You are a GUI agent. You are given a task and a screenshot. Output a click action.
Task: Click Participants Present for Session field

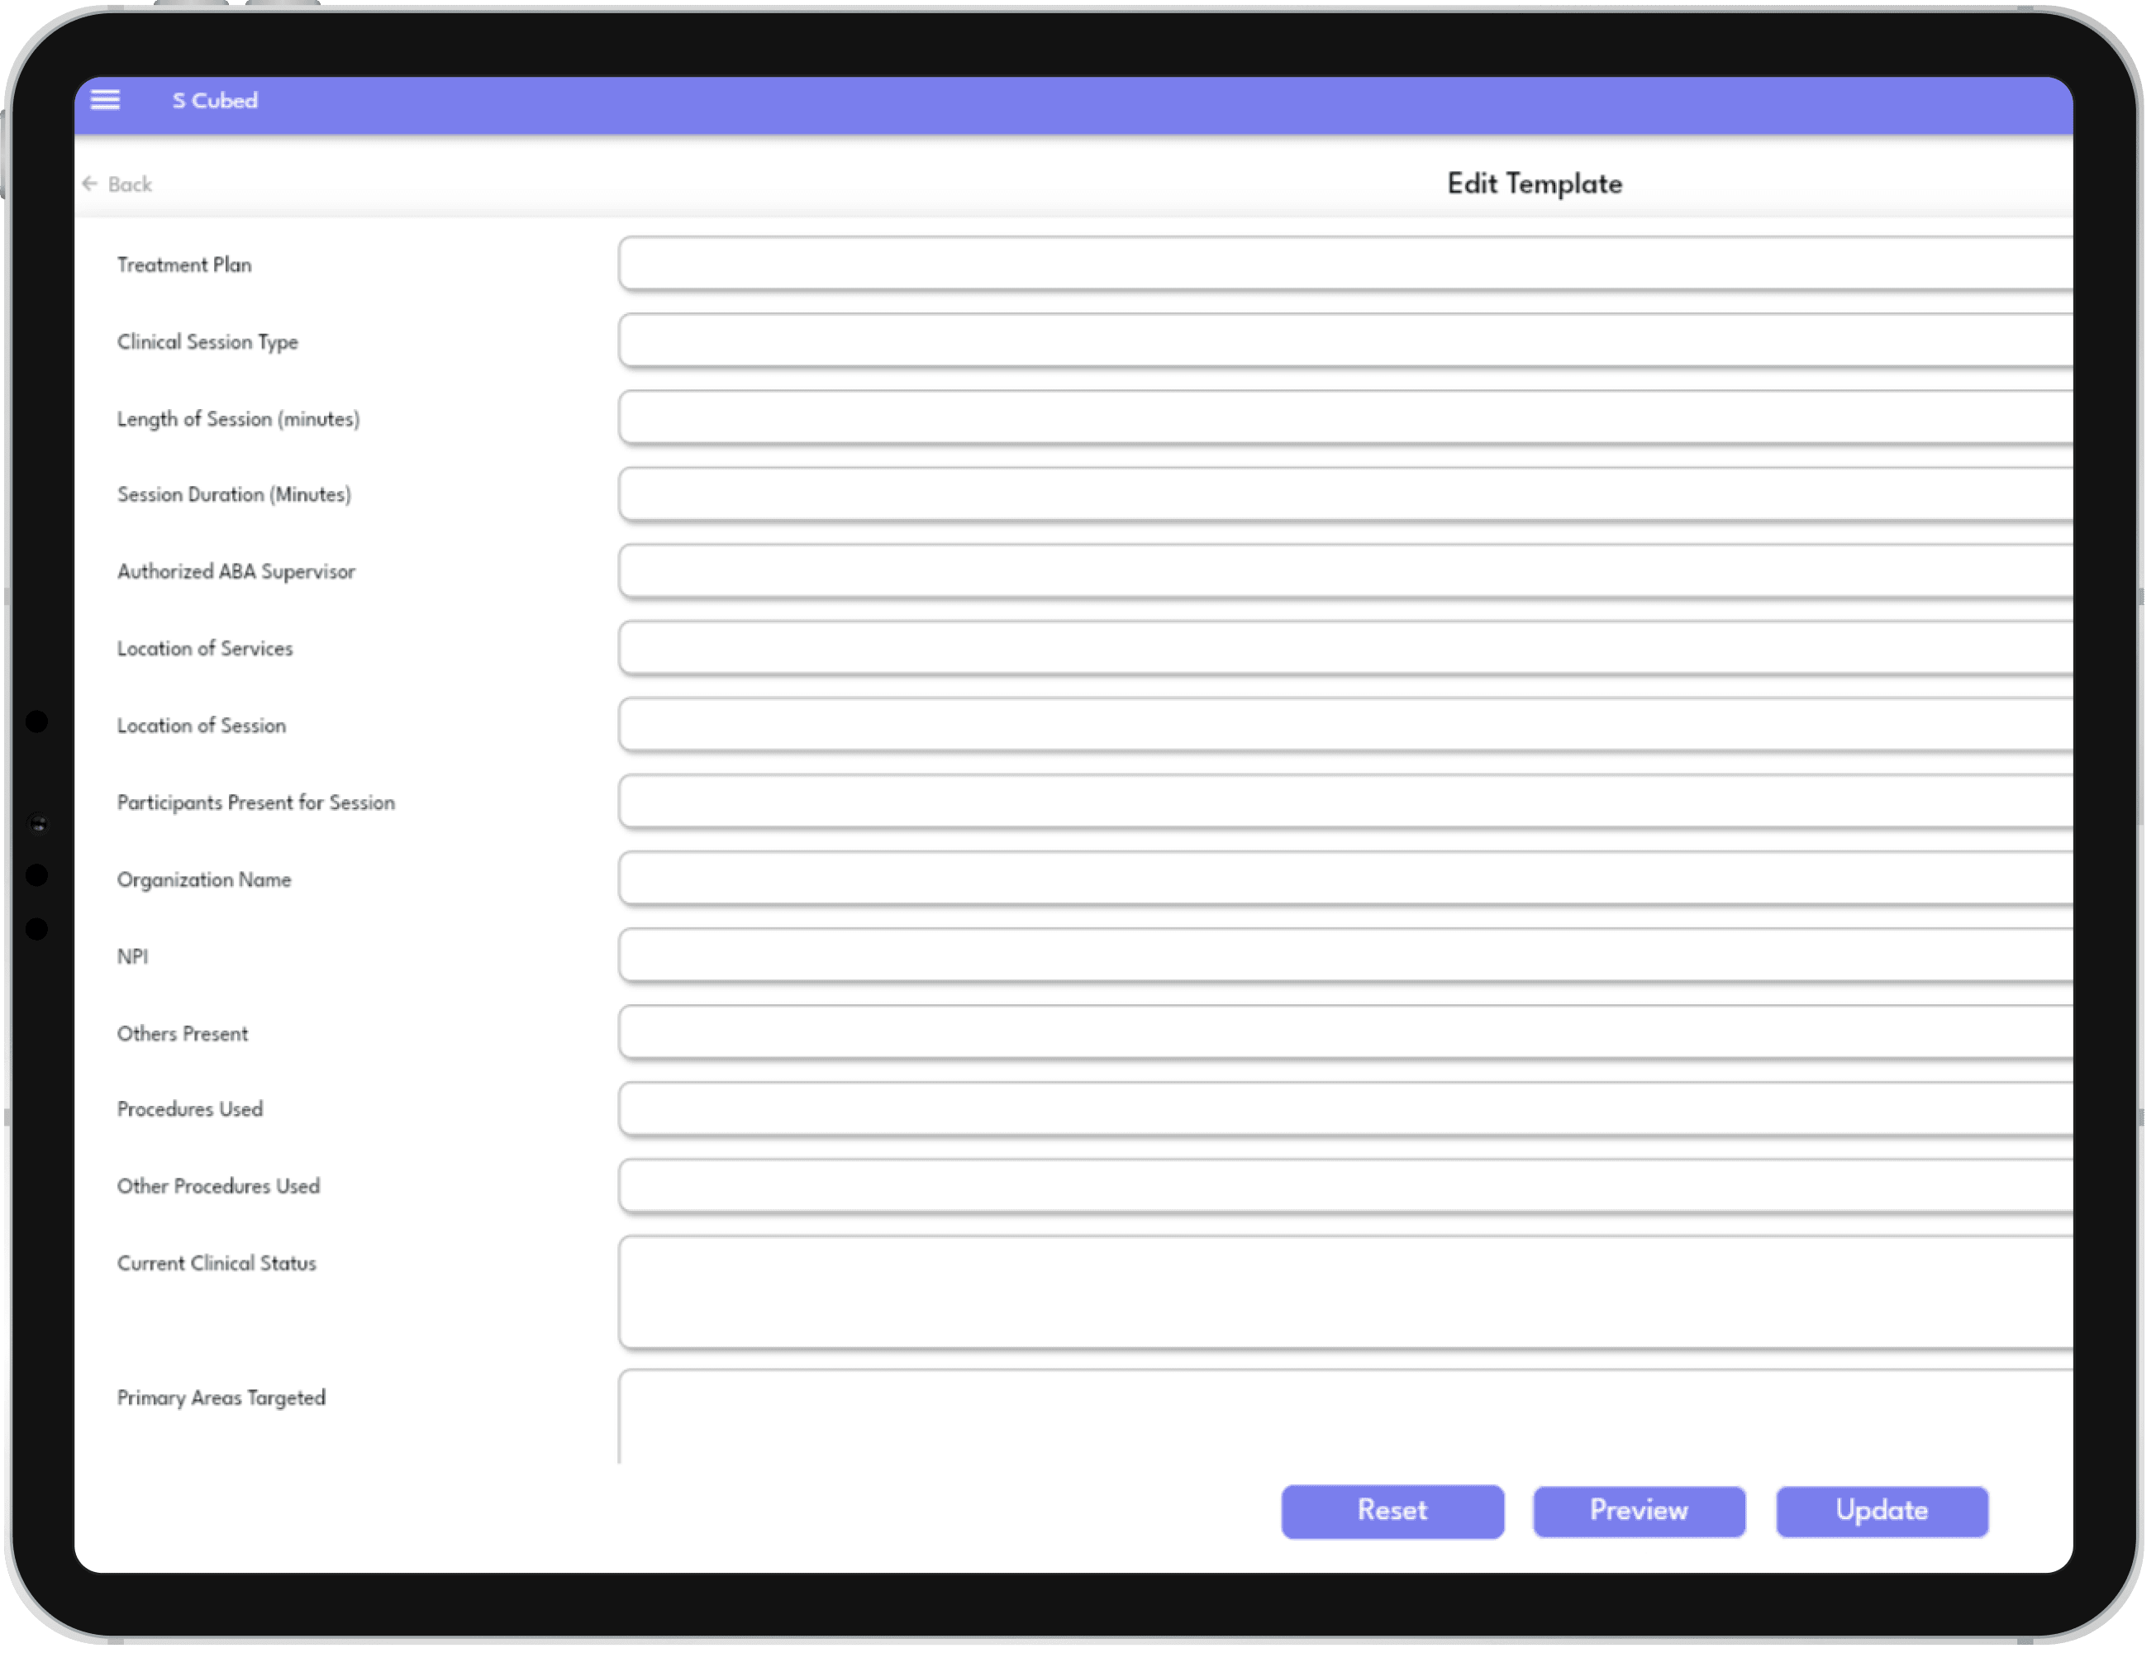(x=1344, y=802)
